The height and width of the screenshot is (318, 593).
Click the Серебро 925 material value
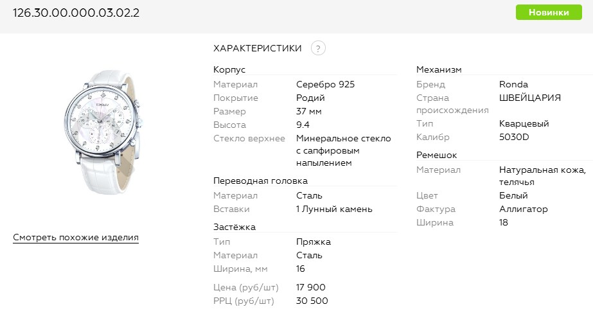tap(325, 84)
